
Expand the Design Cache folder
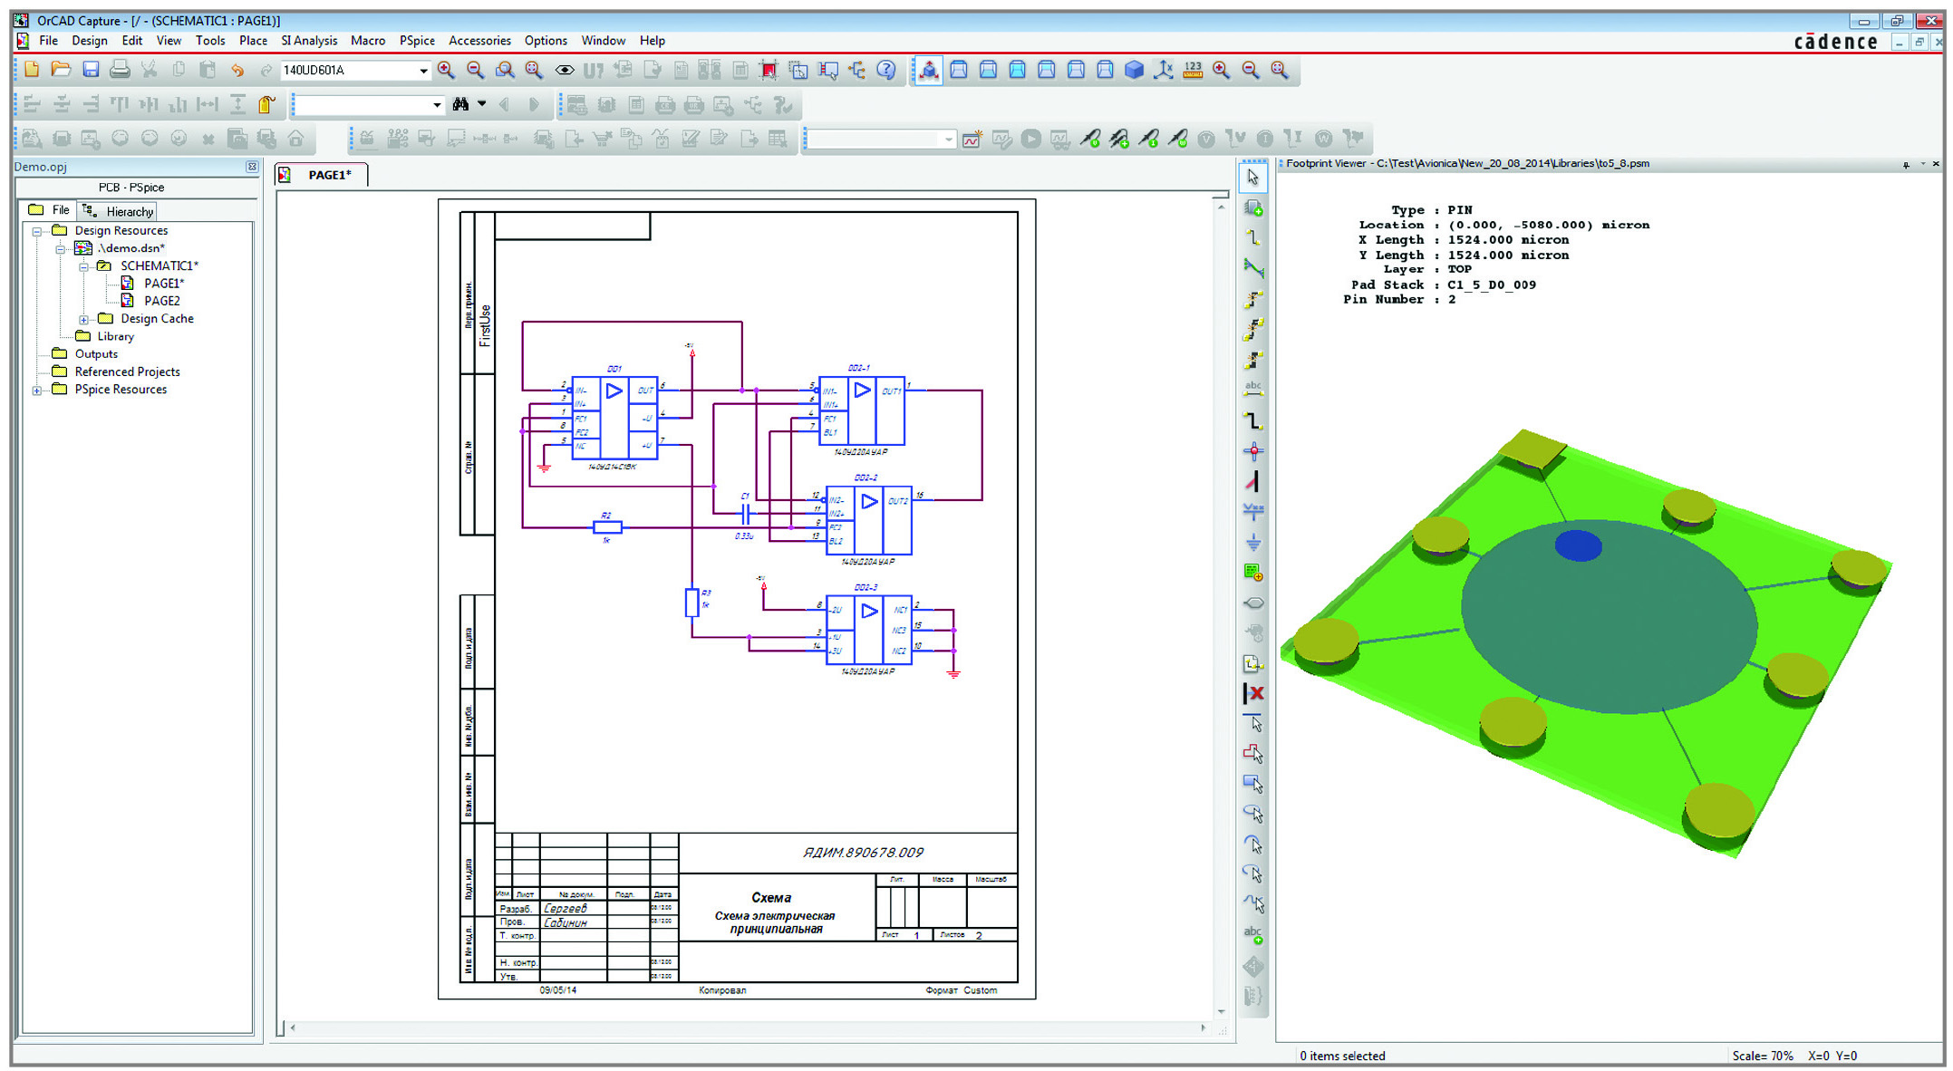[83, 319]
